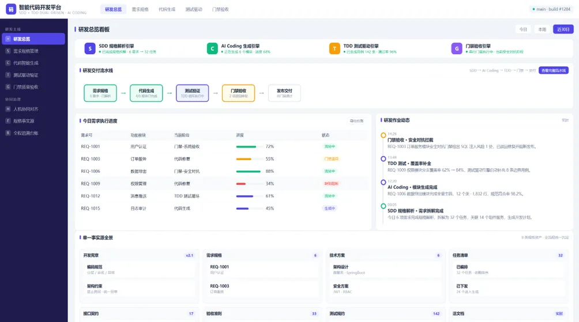The width and height of the screenshot is (579, 322).
Task: Select the 研发总览 sidebar icon
Action: click(7, 39)
